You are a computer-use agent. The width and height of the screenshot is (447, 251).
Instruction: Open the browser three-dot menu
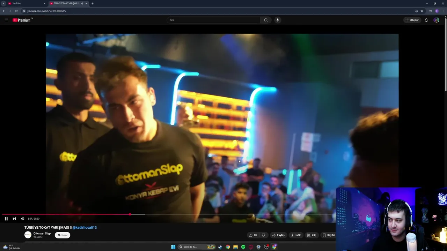[442, 11]
